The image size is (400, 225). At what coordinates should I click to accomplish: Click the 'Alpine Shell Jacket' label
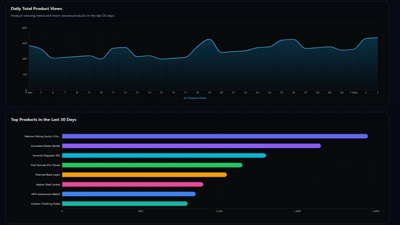(48, 184)
